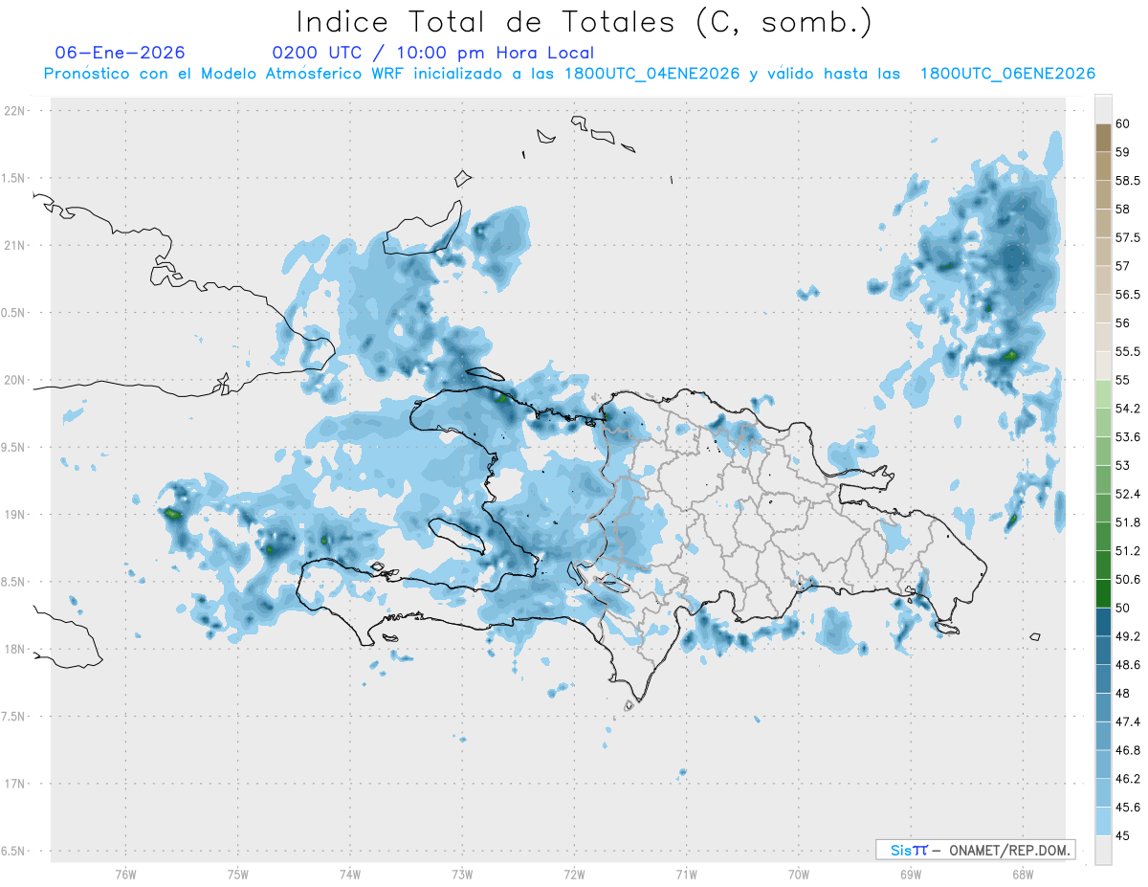Click the '51.2' colorbar value

[x=1128, y=551]
